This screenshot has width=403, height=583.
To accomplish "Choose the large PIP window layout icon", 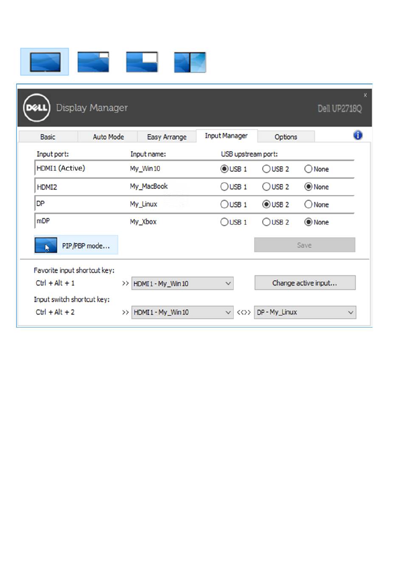I will coord(142,62).
